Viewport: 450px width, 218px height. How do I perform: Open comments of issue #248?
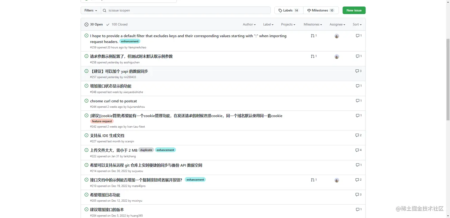click(x=359, y=86)
